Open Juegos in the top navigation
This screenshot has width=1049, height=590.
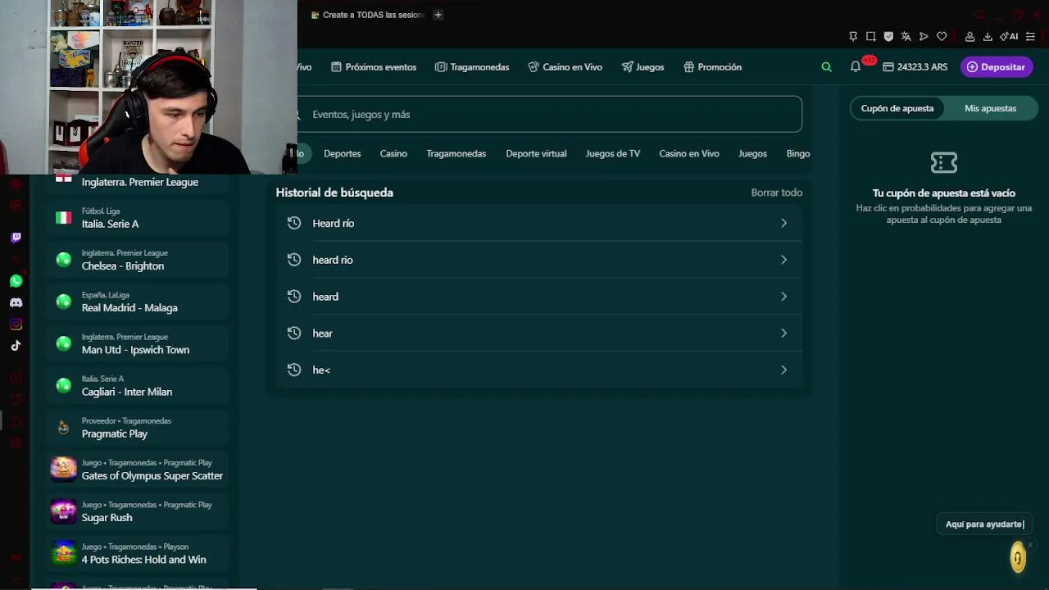pyautogui.click(x=643, y=67)
